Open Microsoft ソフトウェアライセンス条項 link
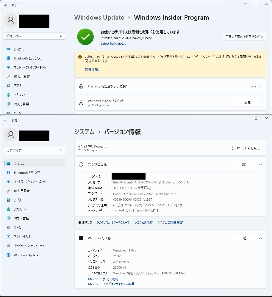 coord(111,284)
